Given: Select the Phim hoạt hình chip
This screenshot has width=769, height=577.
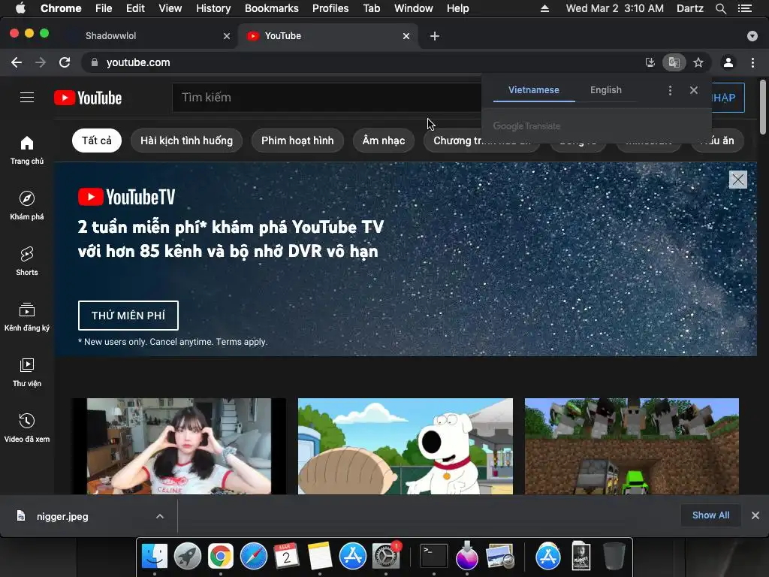Looking at the screenshot, I should [x=297, y=140].
